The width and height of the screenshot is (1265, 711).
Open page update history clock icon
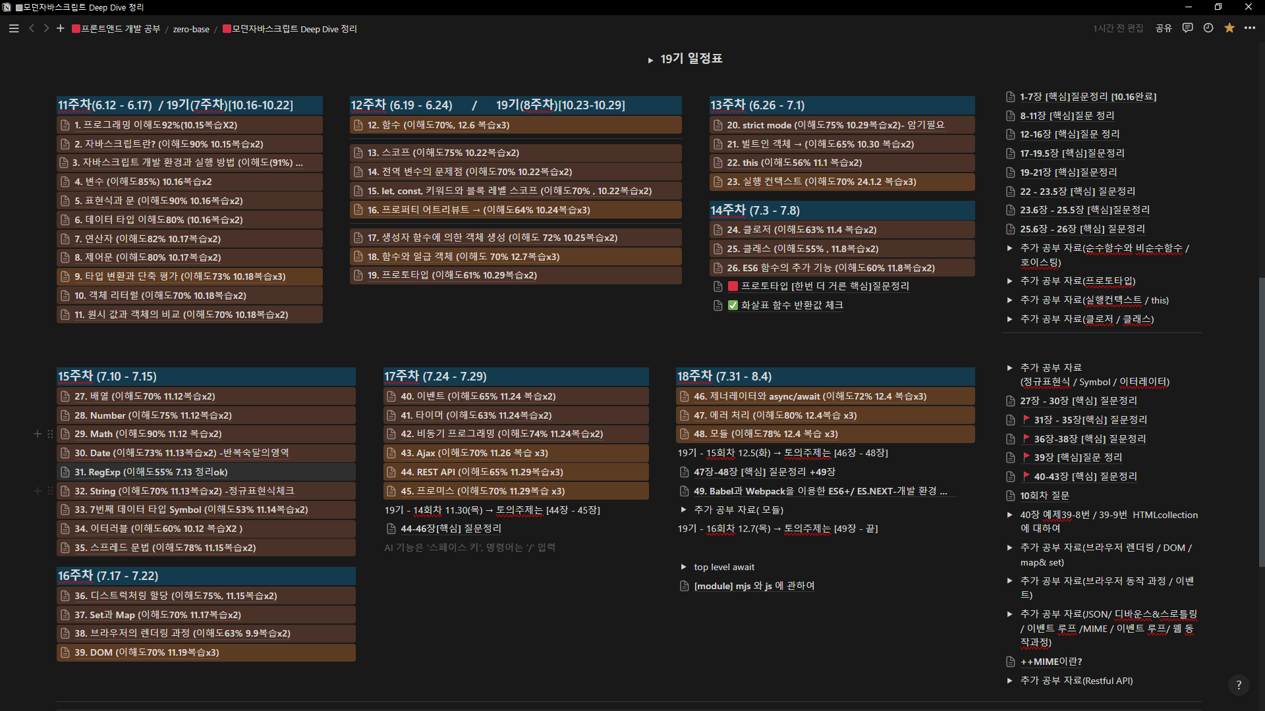tap(1208, 28)
